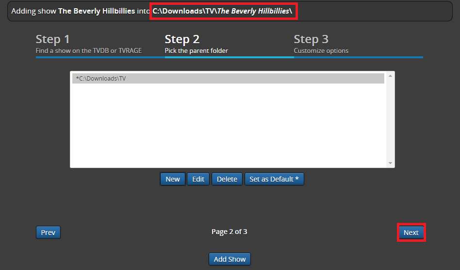Click the bold show name in header
460x270 pixels.
[x=97, y=11]
